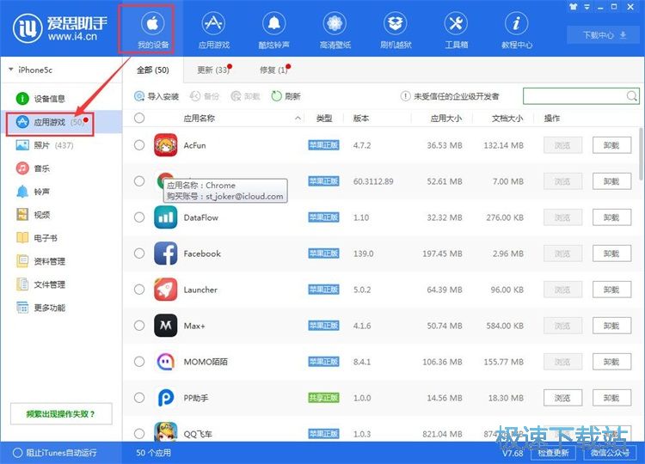Click 浏览 button for PP助手
This screenshot has height=464, width=645.
(x=562, y=398)
